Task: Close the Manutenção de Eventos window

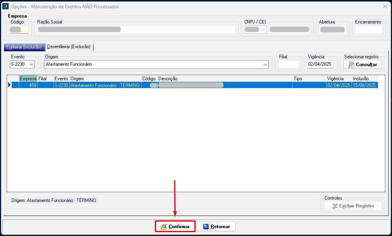Action: (385, 6)
